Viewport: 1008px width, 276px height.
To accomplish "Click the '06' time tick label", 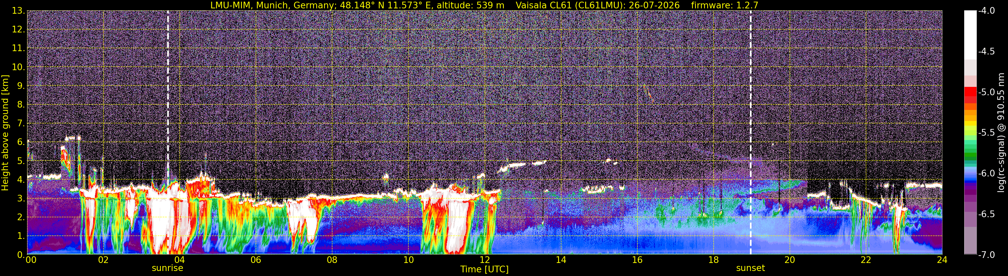I will click(x=256, y=260).
